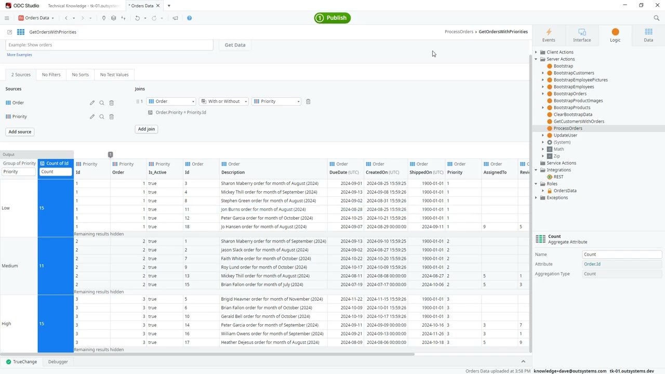Open the Events layer tab
Screen dimensions: 665x374
pyautogui.click(x=549, y=35)
